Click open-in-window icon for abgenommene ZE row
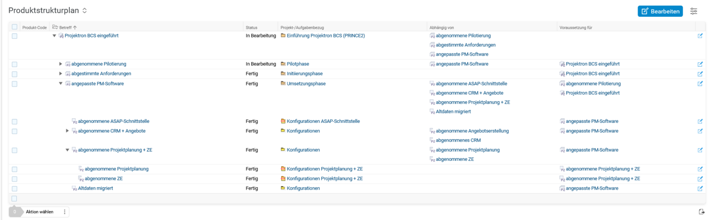This screenshot has height=220, width=709. point(700,179)
